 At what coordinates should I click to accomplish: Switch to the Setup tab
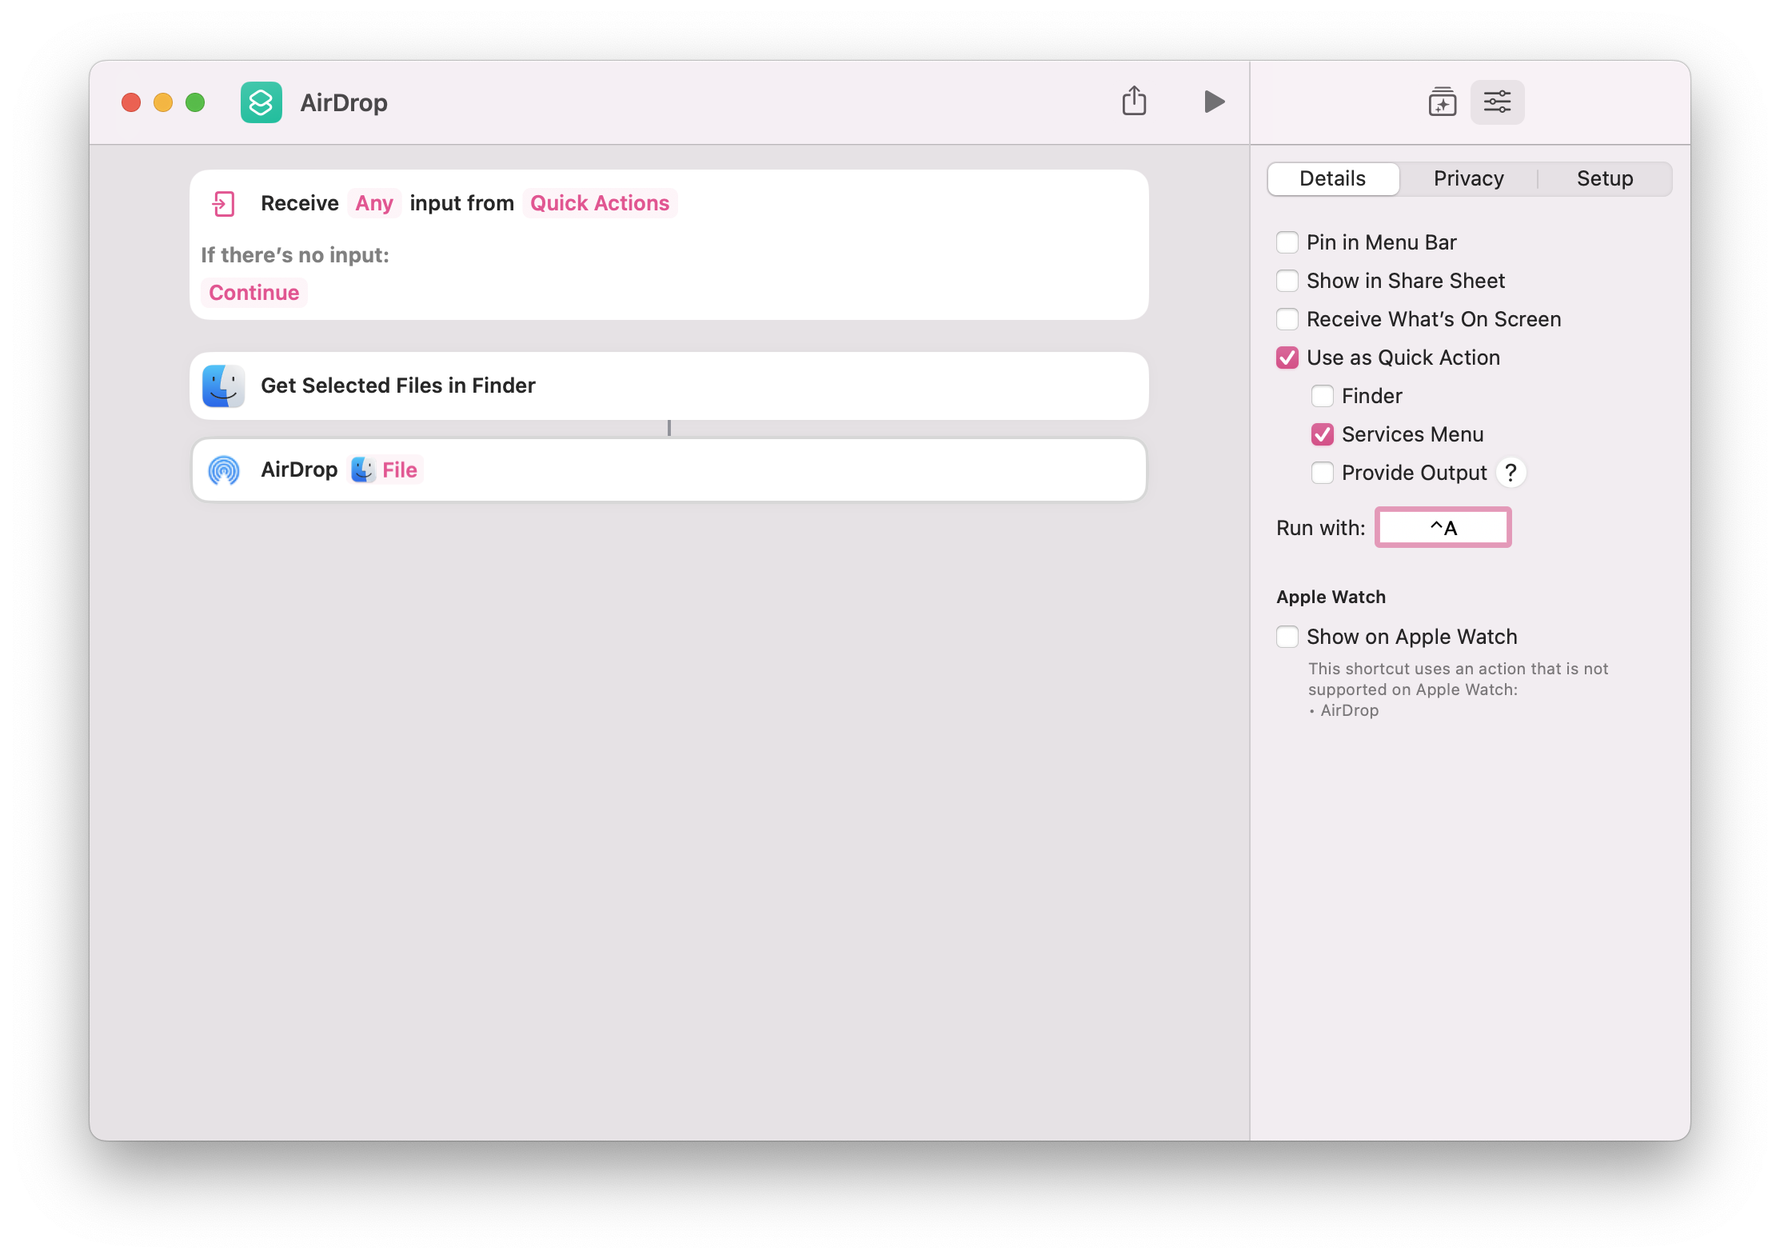click(1604, 178)
